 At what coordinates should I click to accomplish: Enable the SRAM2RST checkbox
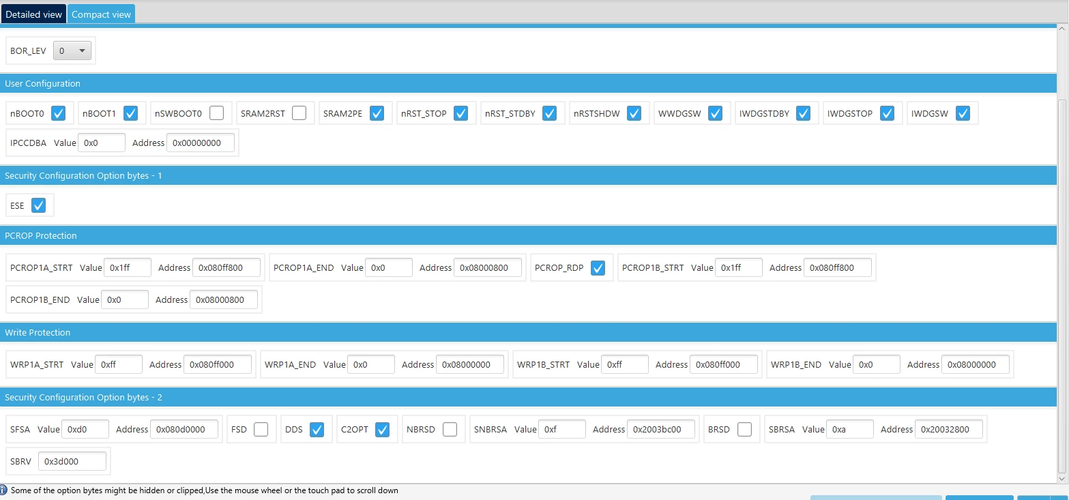point(299,113)
